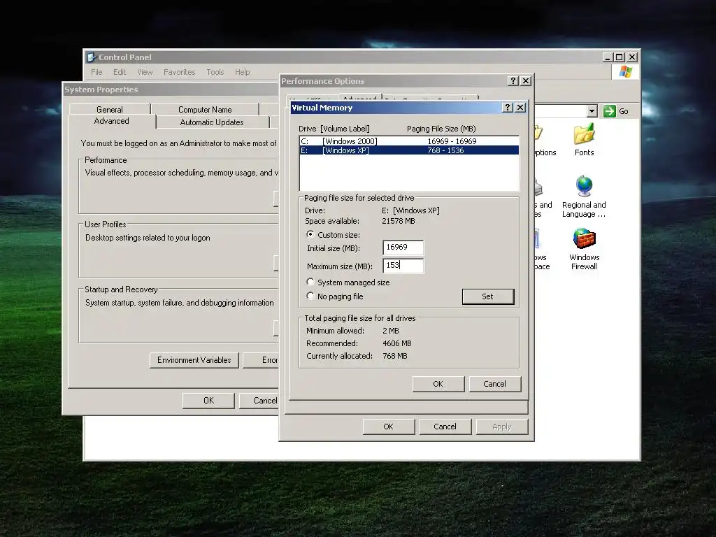Screen dimensions: 716x537
Task: Select the Custom size radio button
Action: click(x=310, y=234)
